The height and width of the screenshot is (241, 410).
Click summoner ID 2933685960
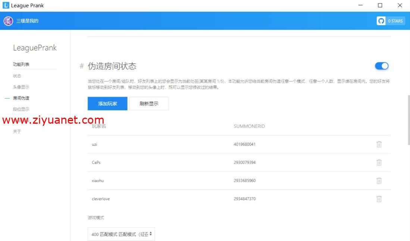244,180
